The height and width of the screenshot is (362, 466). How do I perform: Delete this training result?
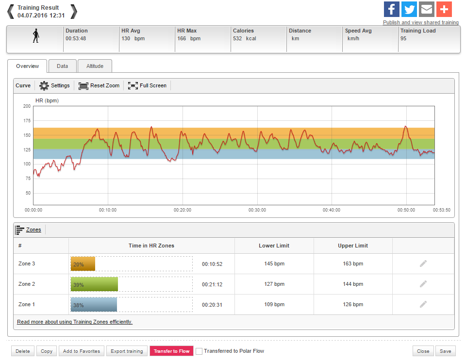coord(23,351)
